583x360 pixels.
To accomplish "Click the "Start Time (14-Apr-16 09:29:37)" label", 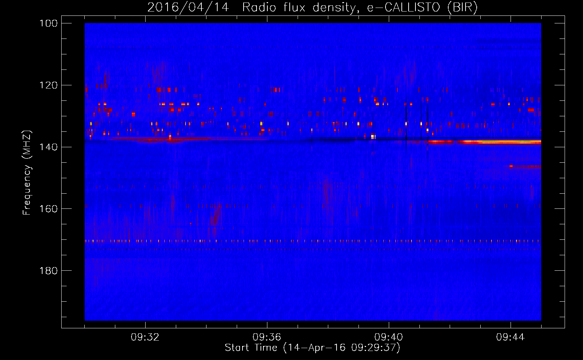I will 312,347.
